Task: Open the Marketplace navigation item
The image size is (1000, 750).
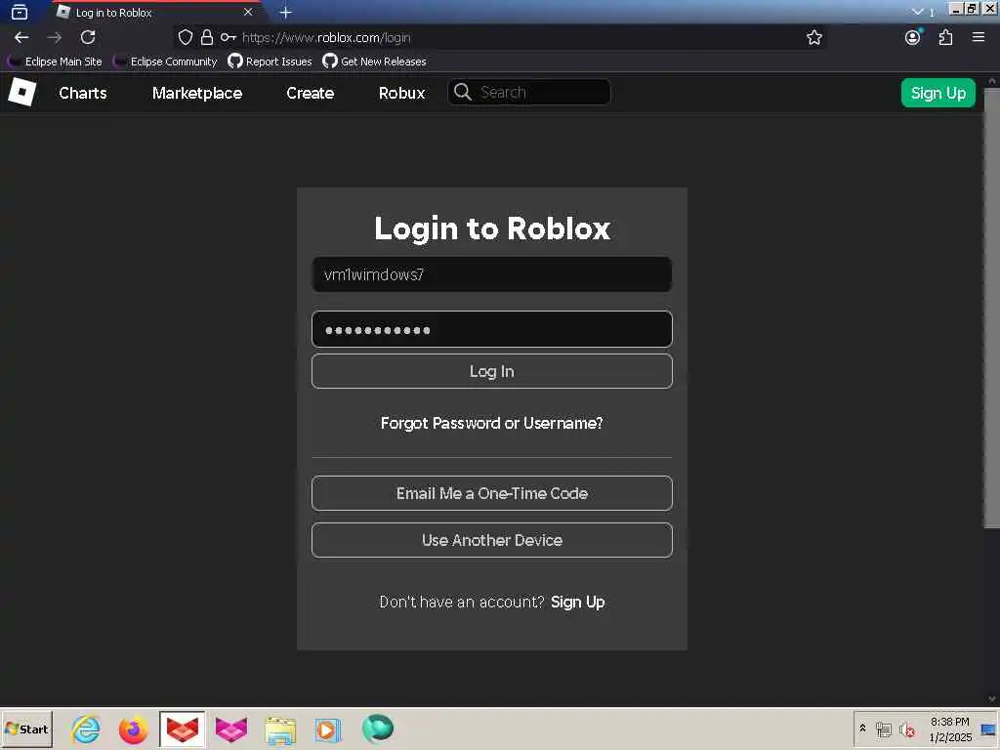Action: click(197, 93)
